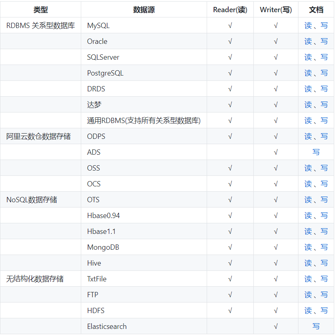The width and height of the screenshot is (335, 335).
Task: Open the TxtFile write (写) doc link
Action: (324, 279)
